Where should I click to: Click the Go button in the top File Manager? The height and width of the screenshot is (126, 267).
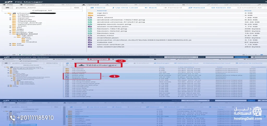(77, 8)
